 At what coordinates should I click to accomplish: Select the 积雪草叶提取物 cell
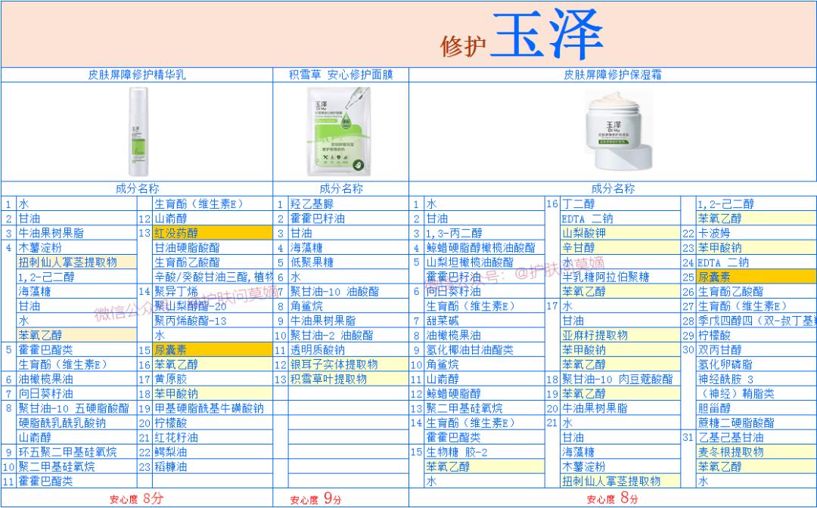tap(349, 379)
